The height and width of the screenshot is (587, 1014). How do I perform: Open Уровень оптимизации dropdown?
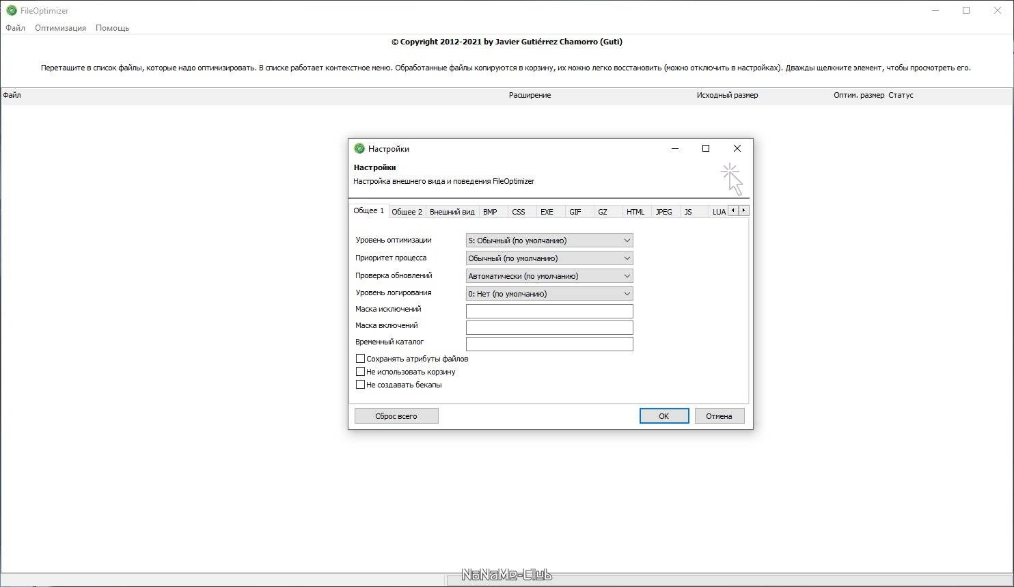click(549, 241)
